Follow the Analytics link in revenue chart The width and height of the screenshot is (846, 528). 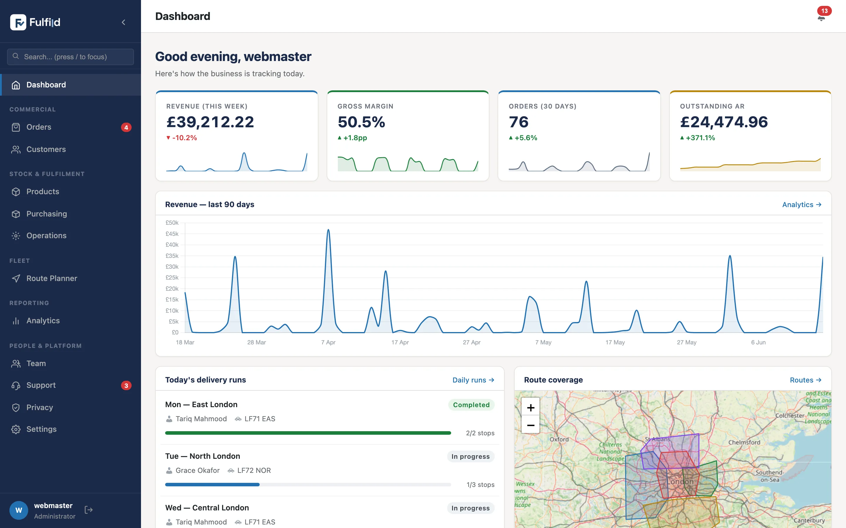802,205
